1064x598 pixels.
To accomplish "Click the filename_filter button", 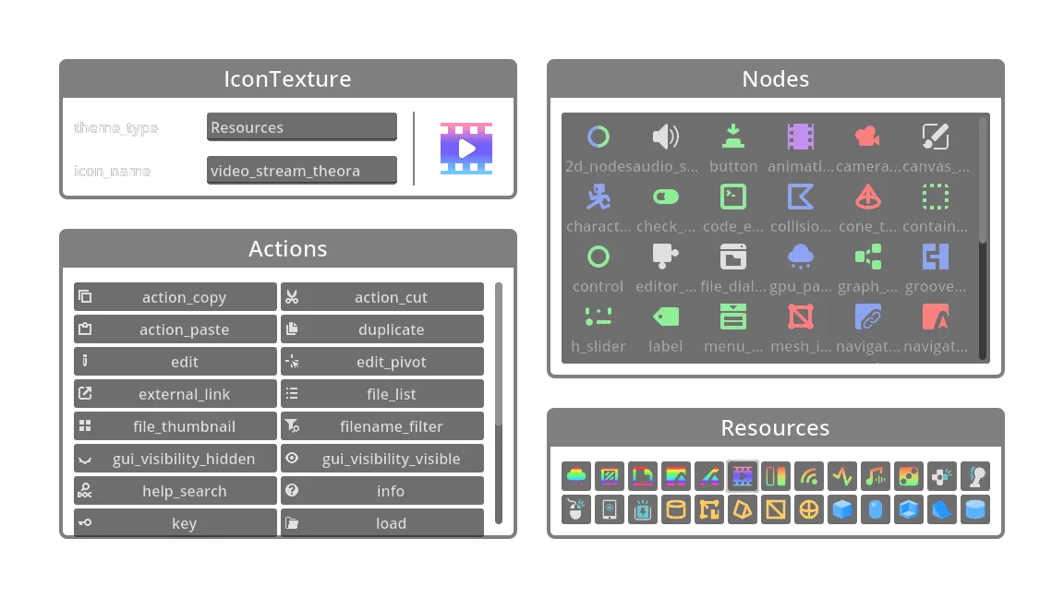I will pos(382,426).
